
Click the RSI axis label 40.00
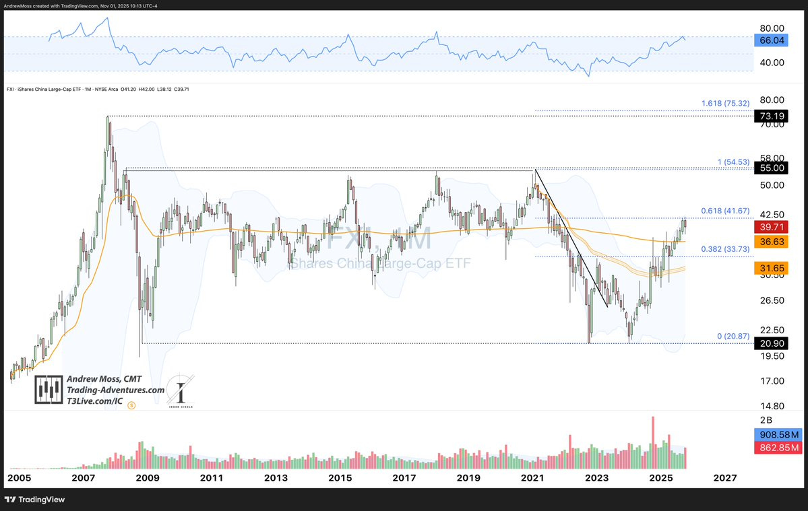772,62
